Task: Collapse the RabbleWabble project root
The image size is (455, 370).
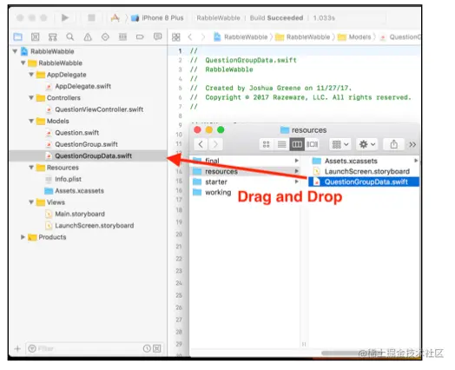Action: [15, 51]
